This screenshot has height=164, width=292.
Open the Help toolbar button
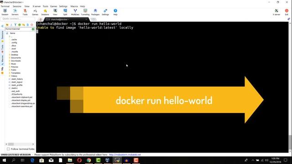(115, 12)
